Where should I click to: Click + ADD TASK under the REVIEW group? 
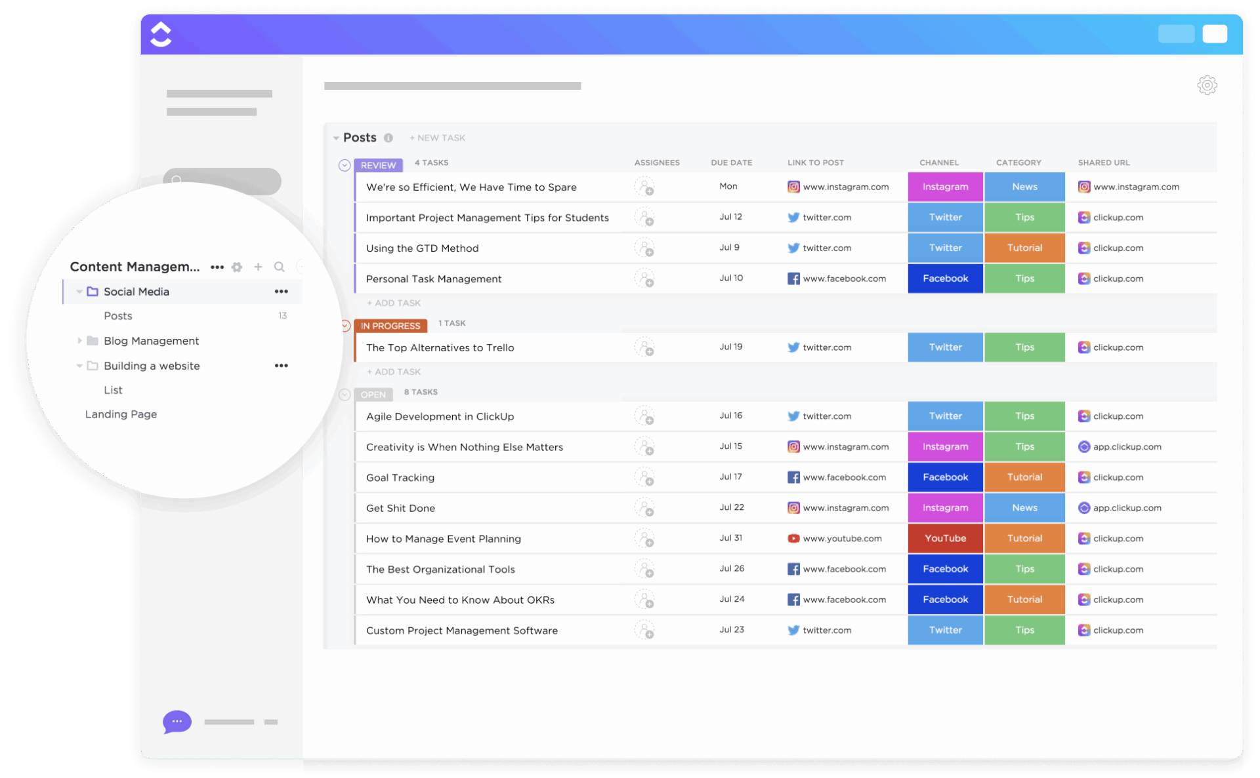pyautogui.click(x=393, y=302)
